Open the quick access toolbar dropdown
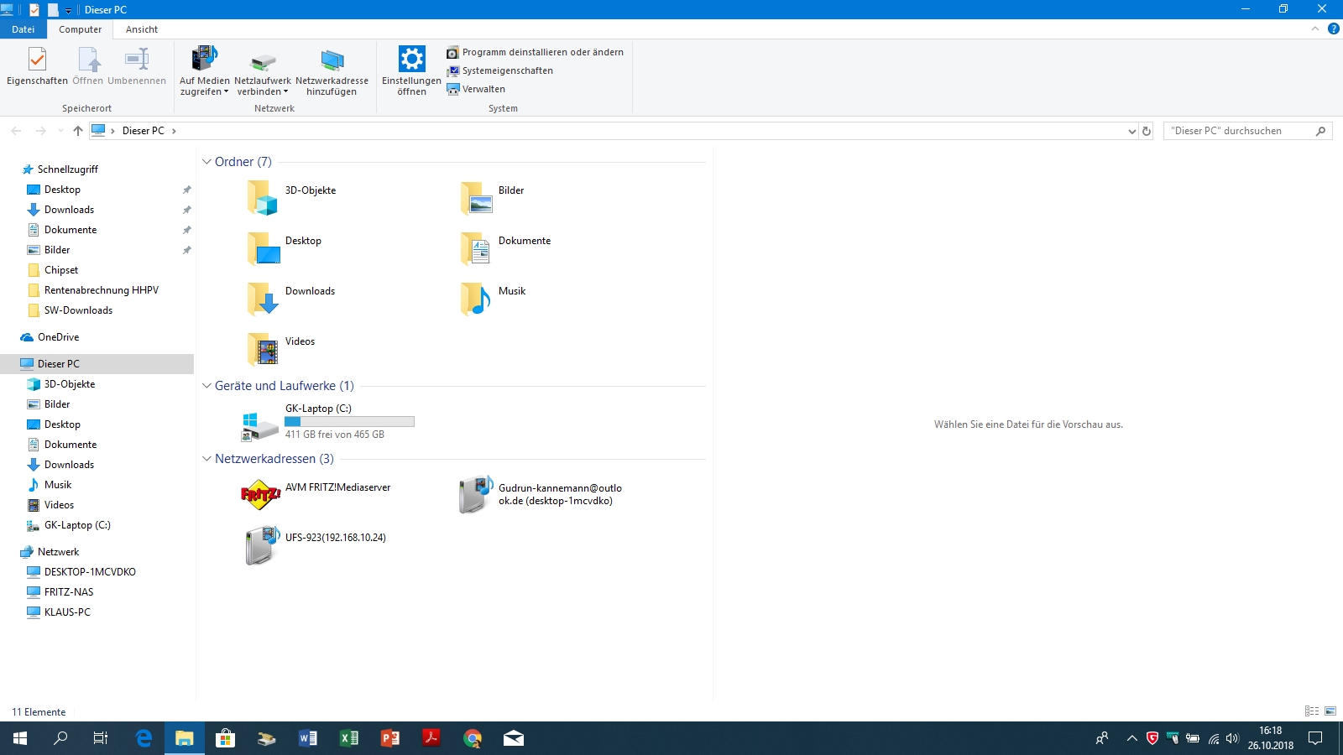This screenshot has width=1343, height=755. point(69,10)
